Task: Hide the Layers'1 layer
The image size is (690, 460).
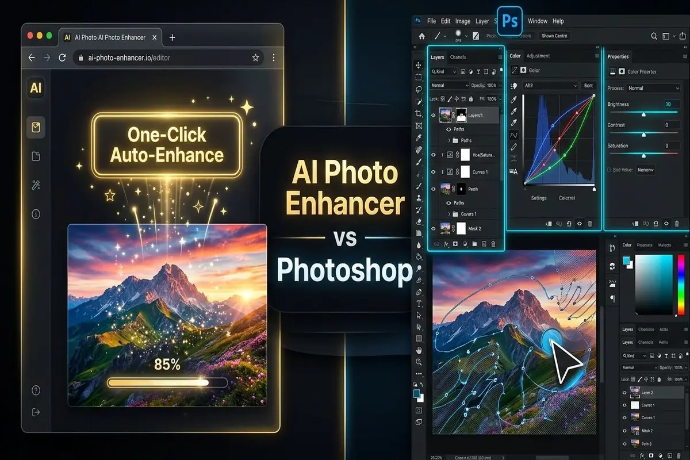Action: (434, 114)
